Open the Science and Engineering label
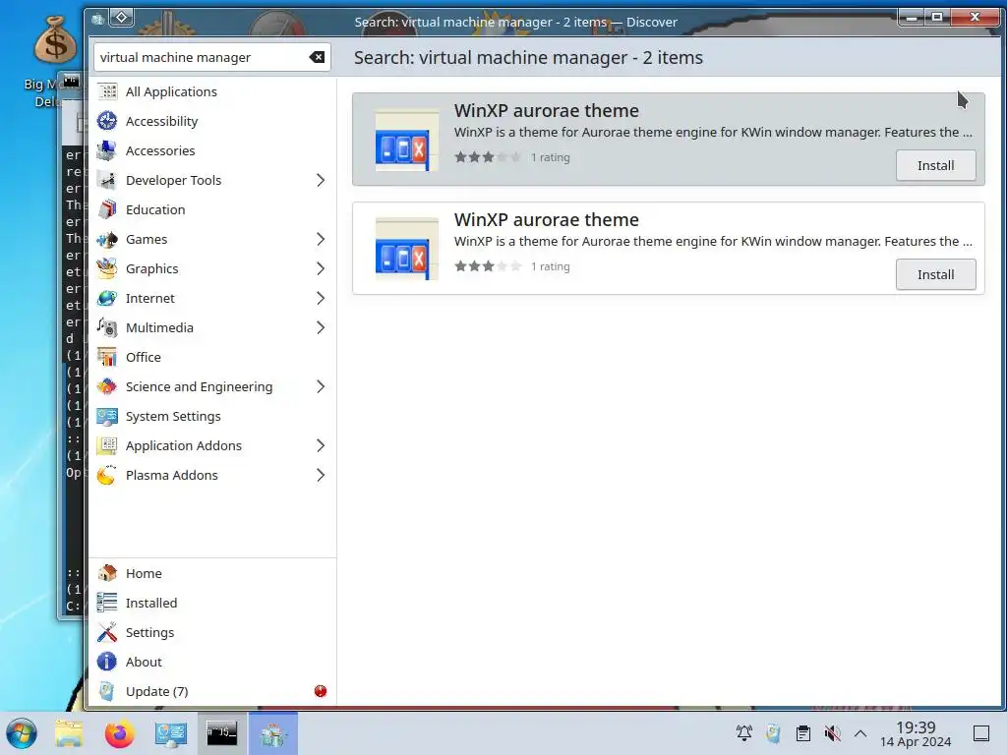 coord(199,386)
